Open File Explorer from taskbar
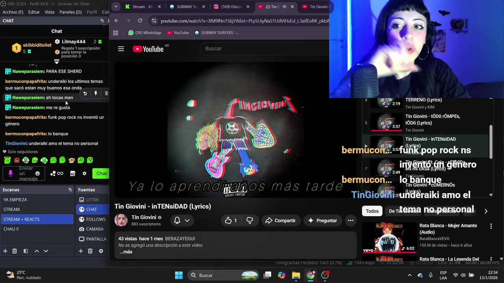 [296, 275]
